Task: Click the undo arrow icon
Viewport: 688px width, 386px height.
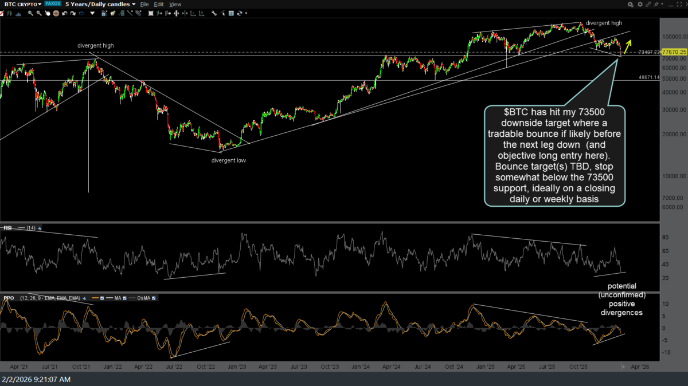Action: (x=64, y=14)
